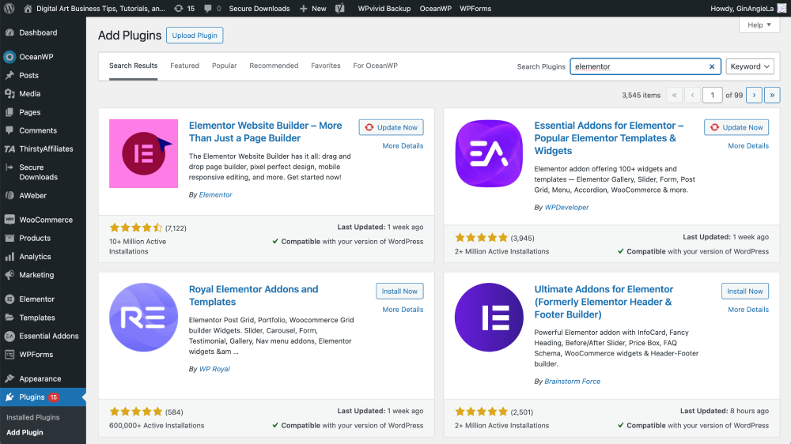791x444 pixels.
Task: Switch to the For OceanWP tab
Action: point(375,66)
